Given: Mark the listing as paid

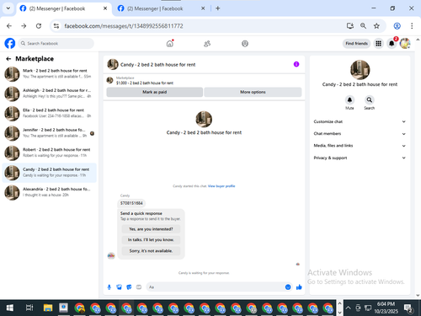Looking at the screenshot, I should pos(154,92).
